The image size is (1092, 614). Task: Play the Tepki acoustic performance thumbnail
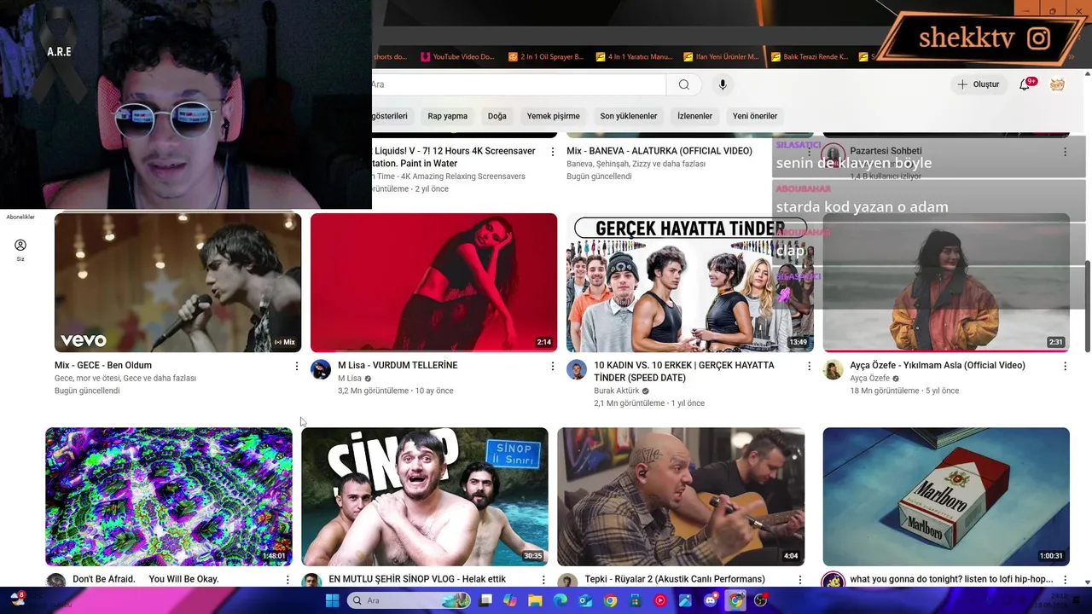pos(681,496)
